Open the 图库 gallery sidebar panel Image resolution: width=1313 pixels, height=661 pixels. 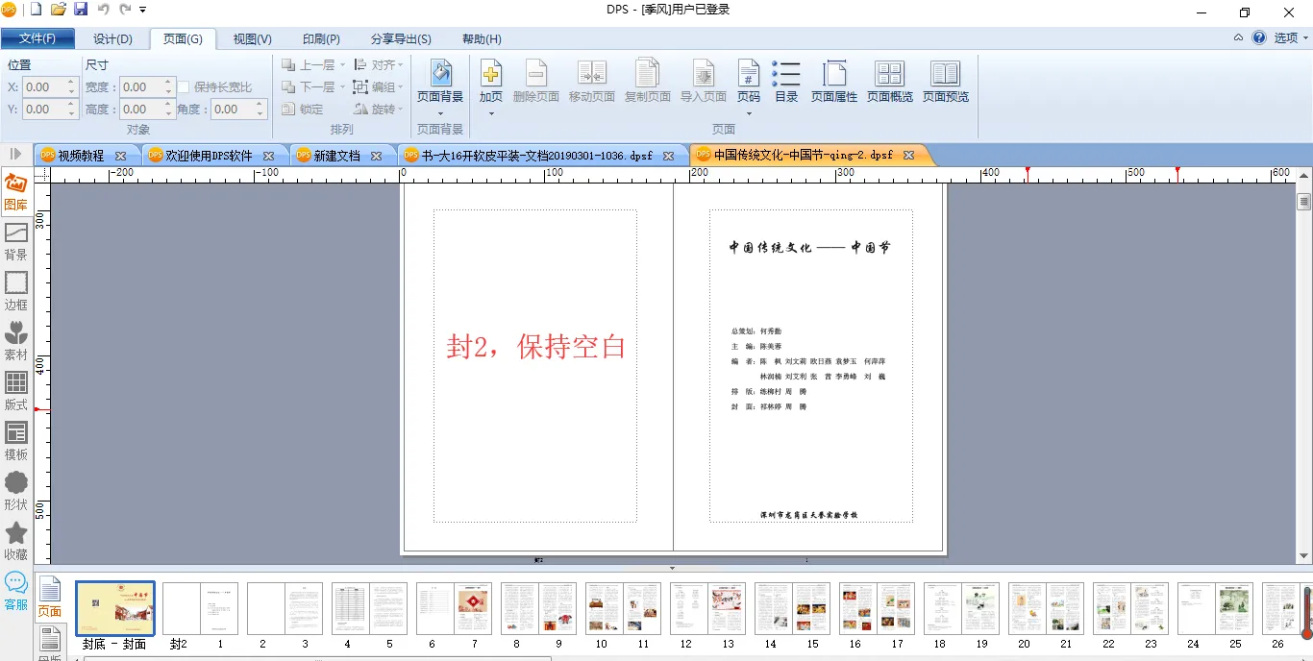[x=16, y=190]
